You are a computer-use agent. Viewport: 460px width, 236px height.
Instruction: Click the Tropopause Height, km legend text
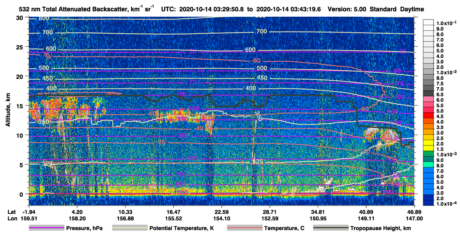coord(381,228)
